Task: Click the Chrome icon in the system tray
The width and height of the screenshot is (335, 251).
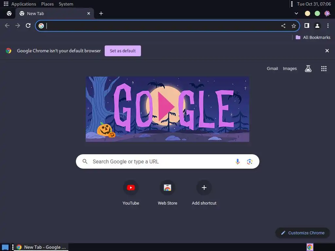Action: (310, 247)
